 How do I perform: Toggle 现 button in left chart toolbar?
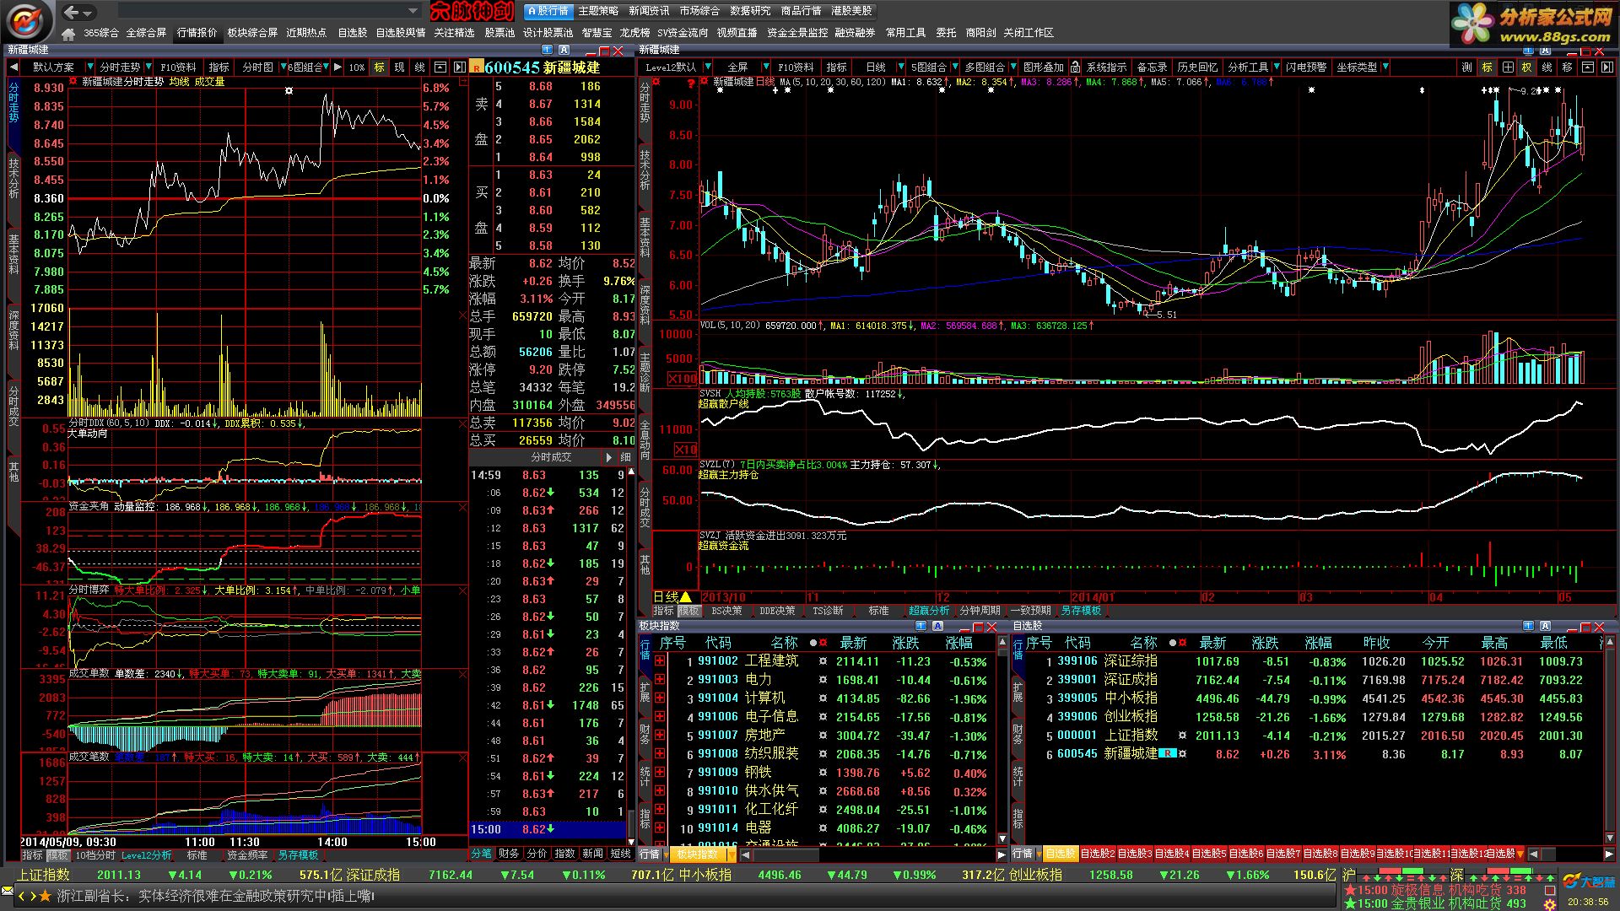tap(399, 67)
